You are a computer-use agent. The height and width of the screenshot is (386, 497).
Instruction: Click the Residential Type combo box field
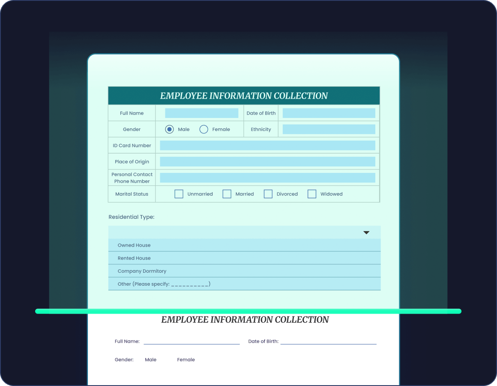tap(244, 232)
